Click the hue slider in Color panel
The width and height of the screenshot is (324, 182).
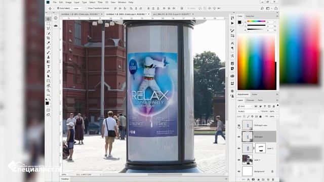(x=256, y=21)
